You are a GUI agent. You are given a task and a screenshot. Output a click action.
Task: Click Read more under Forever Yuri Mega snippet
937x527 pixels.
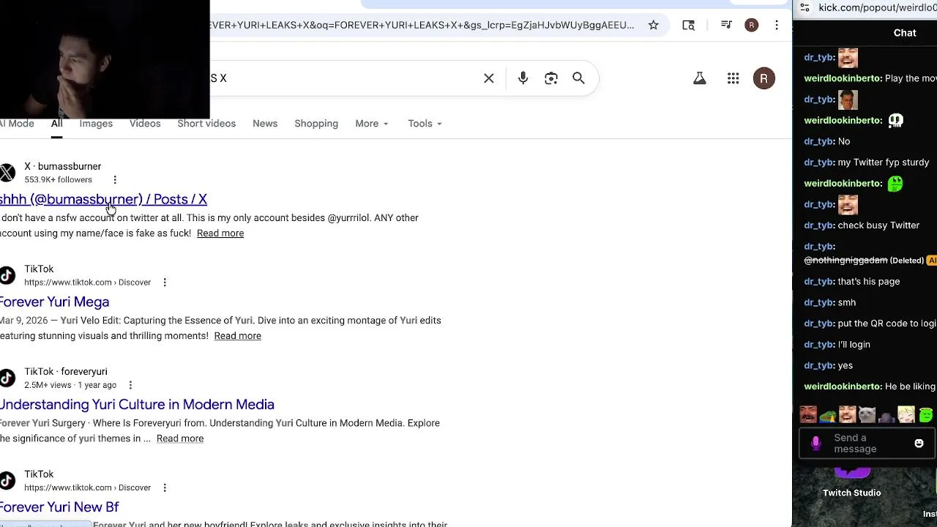tap(237, 336)
